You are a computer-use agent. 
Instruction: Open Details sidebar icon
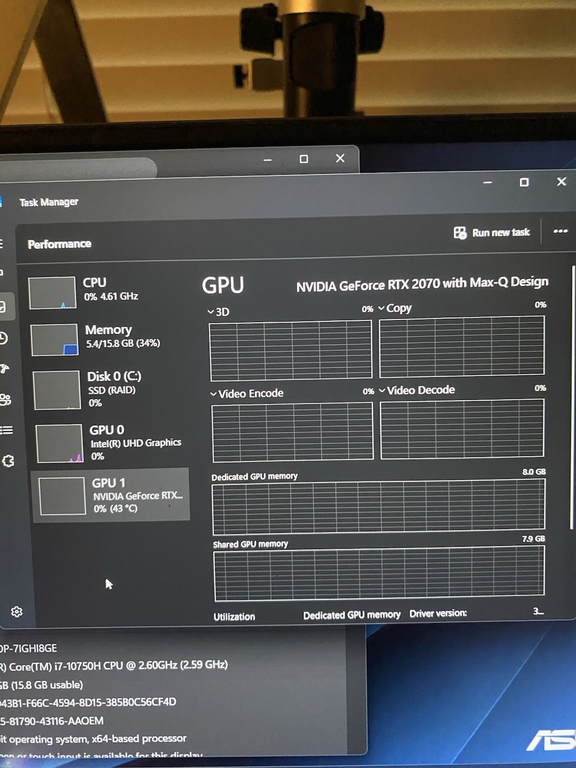(x=6, y=430)
